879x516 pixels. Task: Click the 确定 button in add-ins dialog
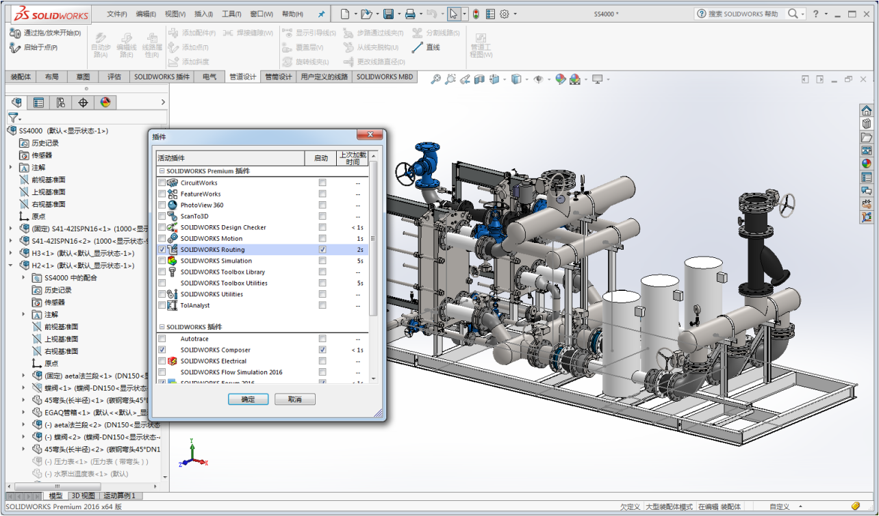(248, 399)
